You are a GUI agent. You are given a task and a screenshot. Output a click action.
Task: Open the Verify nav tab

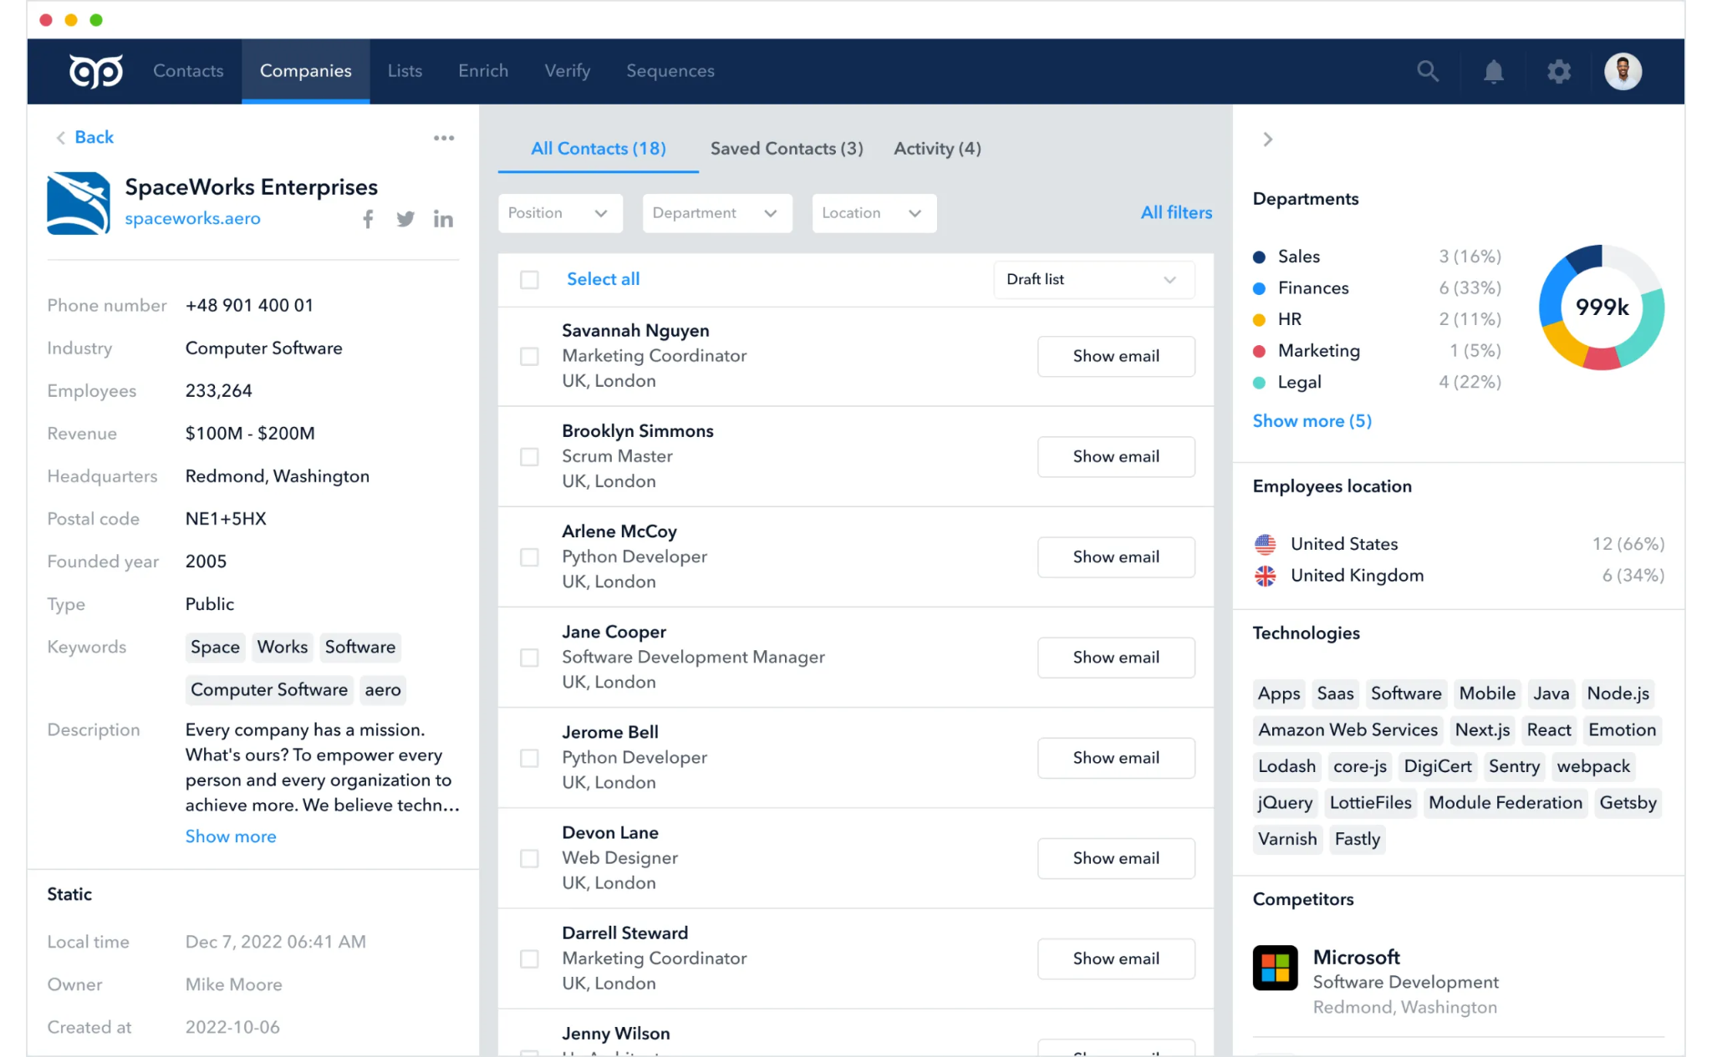(568, 71)
